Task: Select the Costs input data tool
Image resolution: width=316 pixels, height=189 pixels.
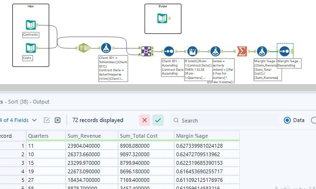Action: [x=31, y=48]
